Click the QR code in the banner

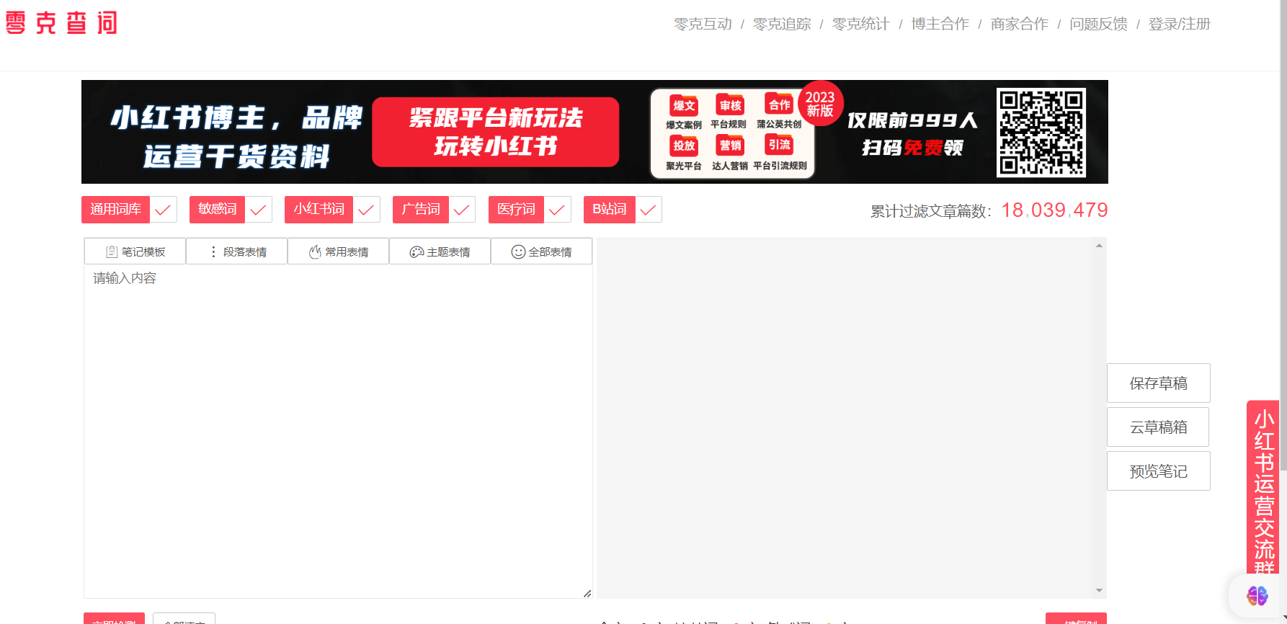1041,133
